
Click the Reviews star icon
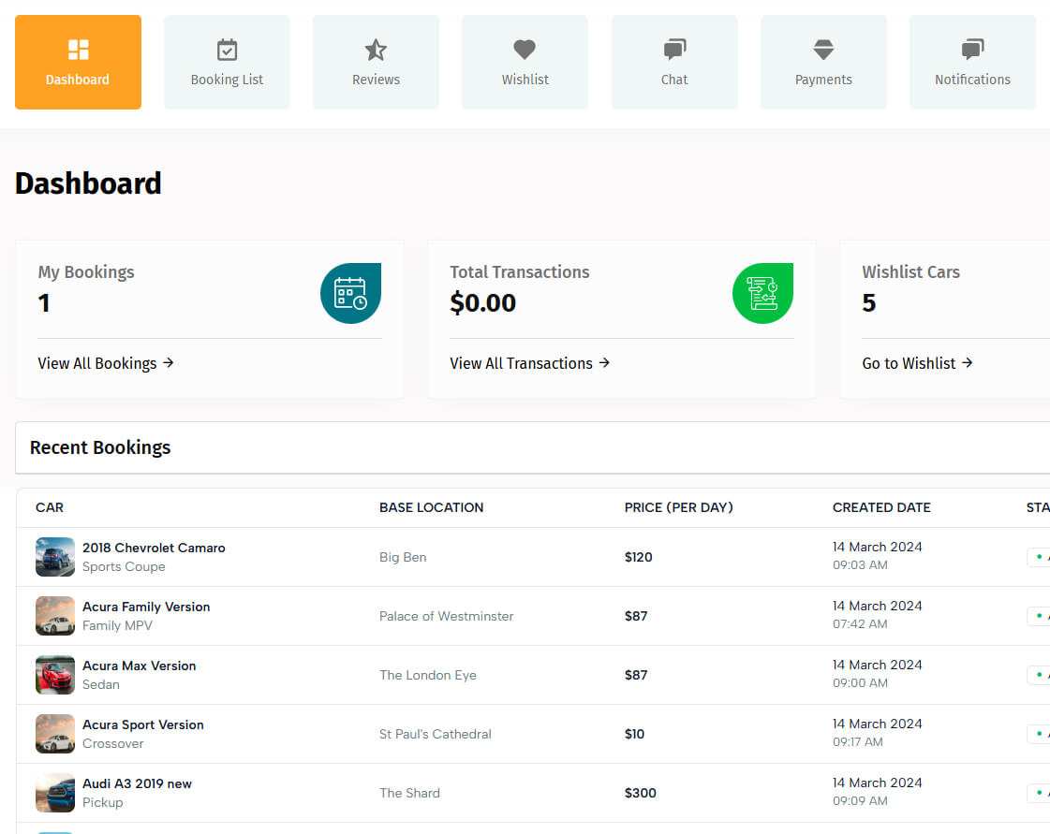[x=376, y=50]
